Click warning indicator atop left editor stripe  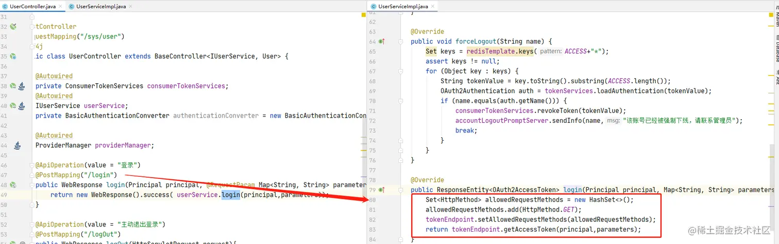363,16
